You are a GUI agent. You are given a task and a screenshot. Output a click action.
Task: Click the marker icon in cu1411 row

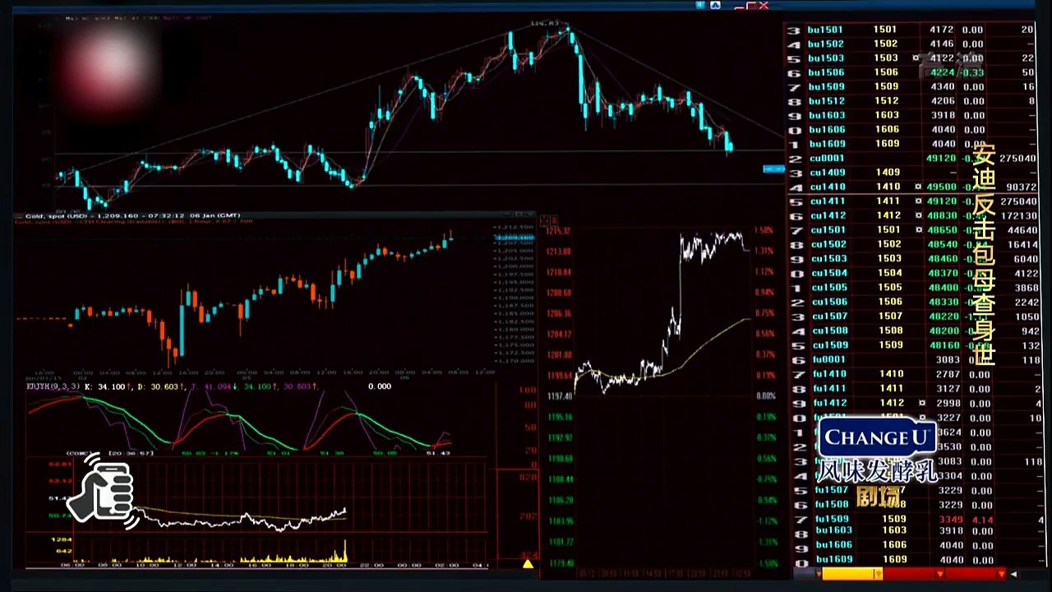click(918, 201)
